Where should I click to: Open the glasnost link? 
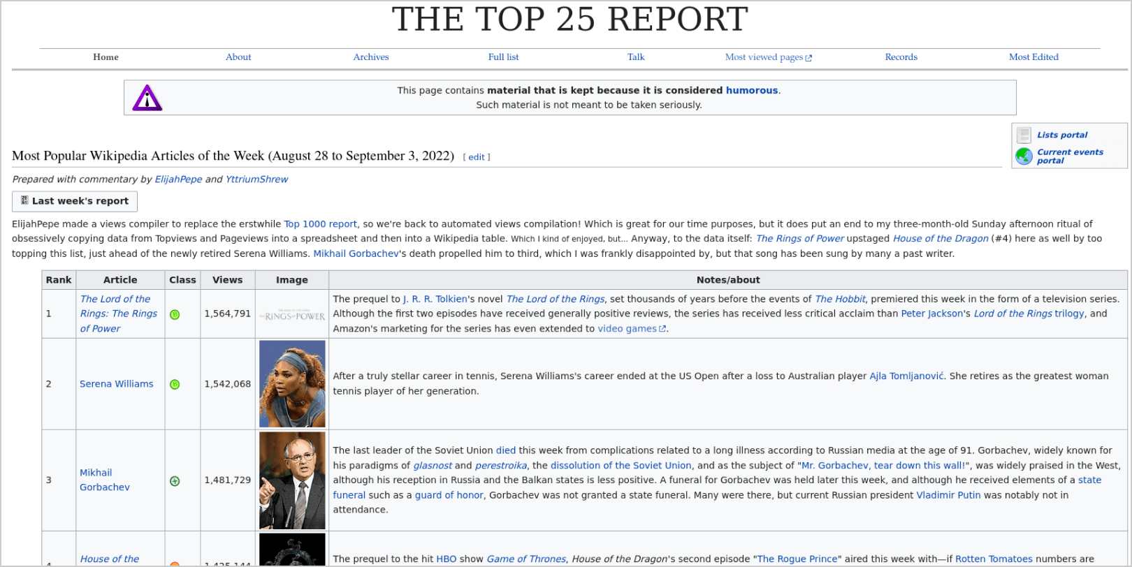click(x=433, y=466)
